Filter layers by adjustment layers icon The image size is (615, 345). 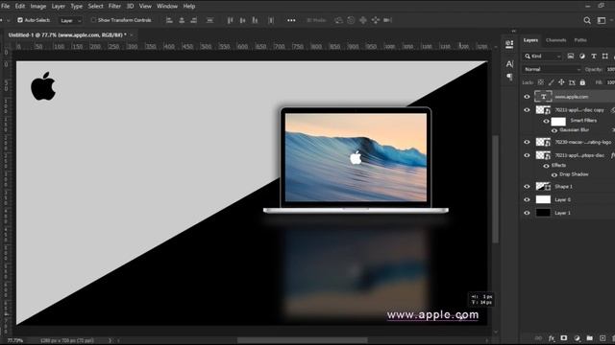tap(582, 57)
